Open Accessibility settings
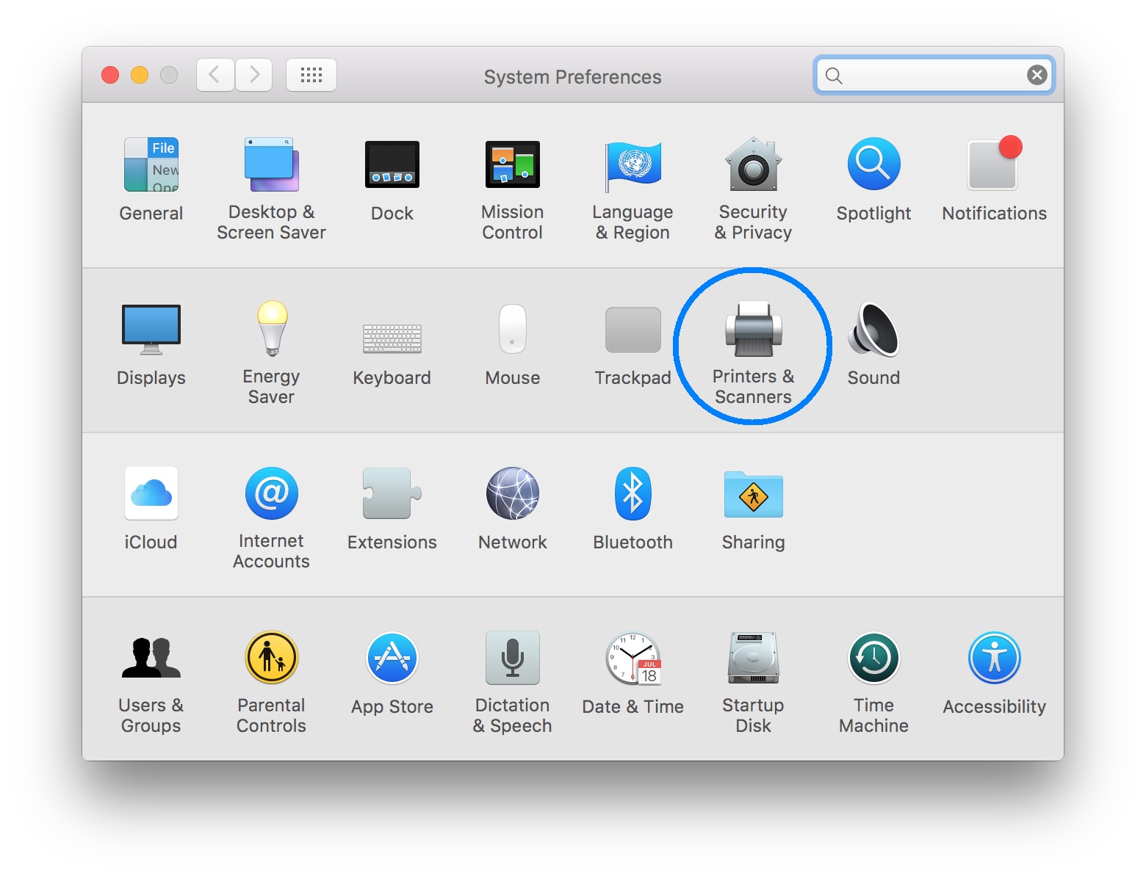This screenshot has height=878, width=1146. 994,674
